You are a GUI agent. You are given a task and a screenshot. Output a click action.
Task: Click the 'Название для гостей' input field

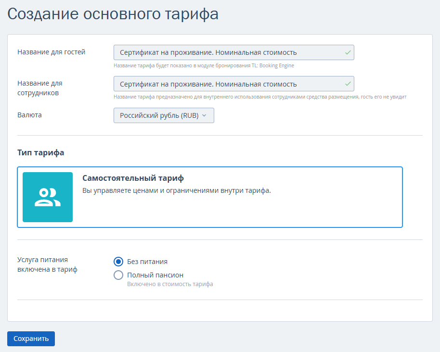point(234,52)
